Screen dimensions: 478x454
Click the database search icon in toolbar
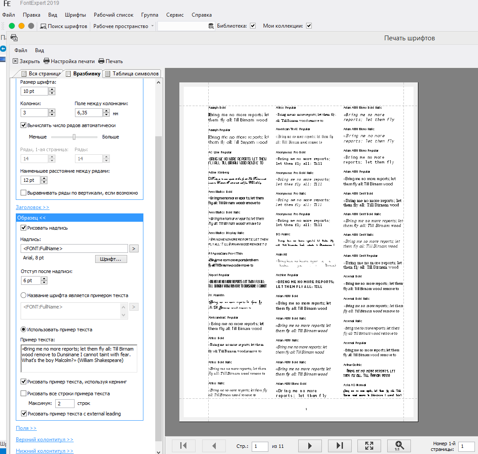click(210, 26)
